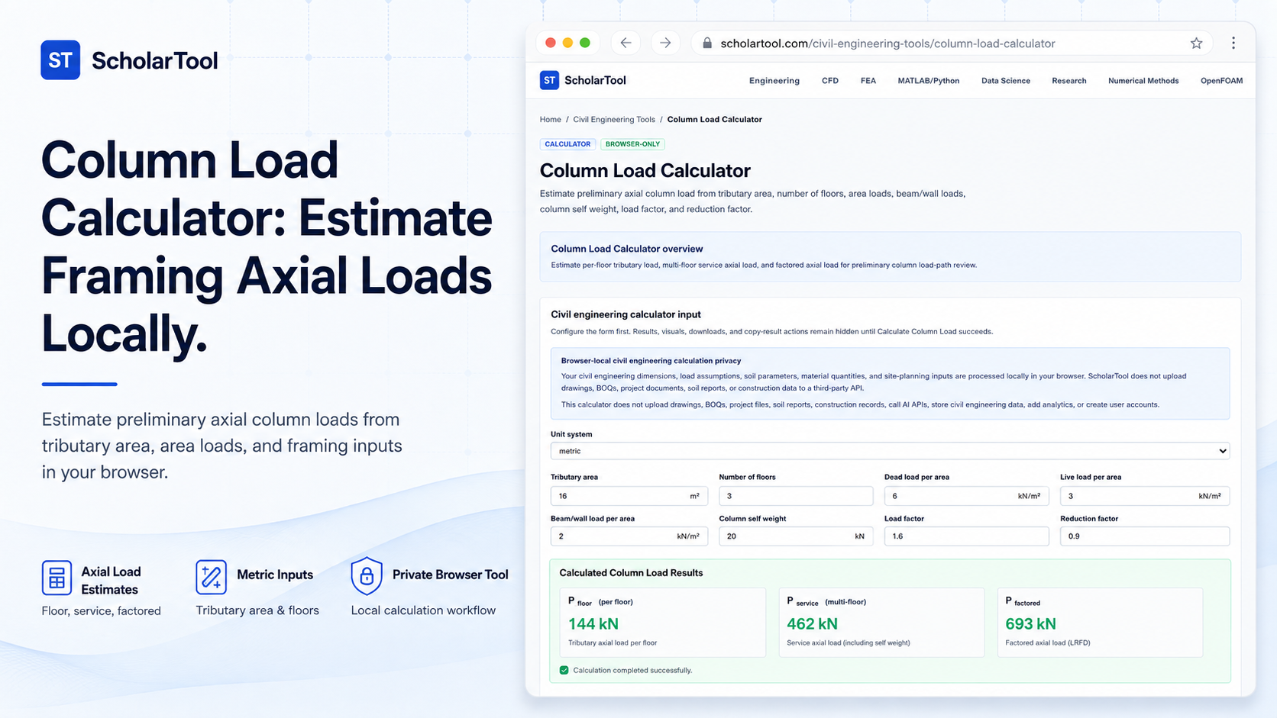1277x718 pixels.
Task: Click the green calculation completed checkmark
Action: pos(564,670)
